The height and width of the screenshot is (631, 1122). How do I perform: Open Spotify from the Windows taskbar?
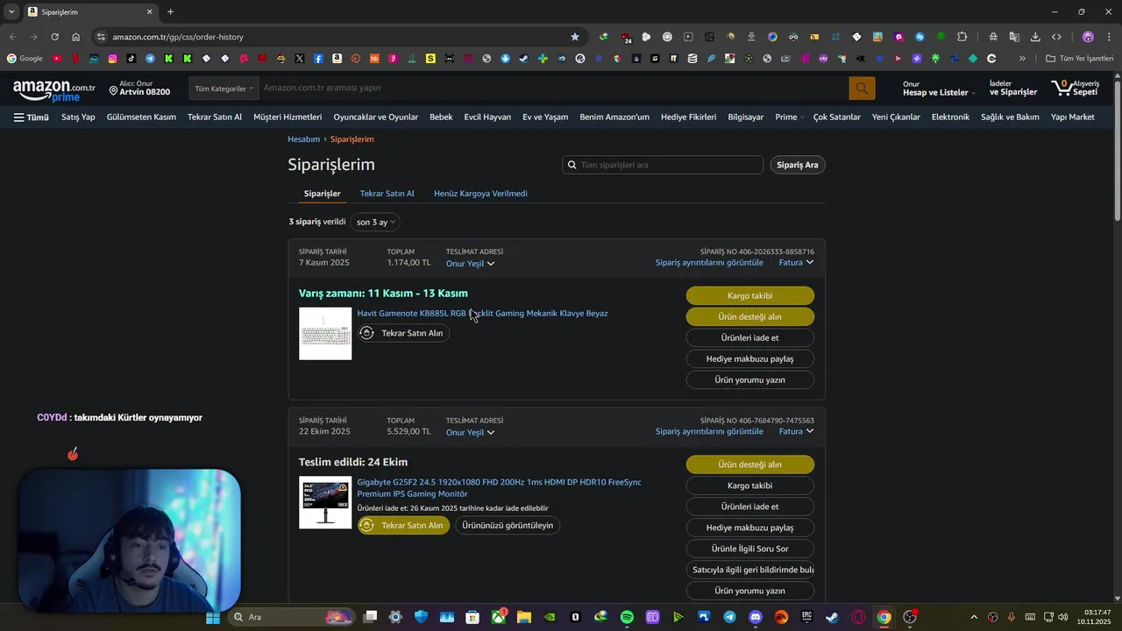point(627,617)
